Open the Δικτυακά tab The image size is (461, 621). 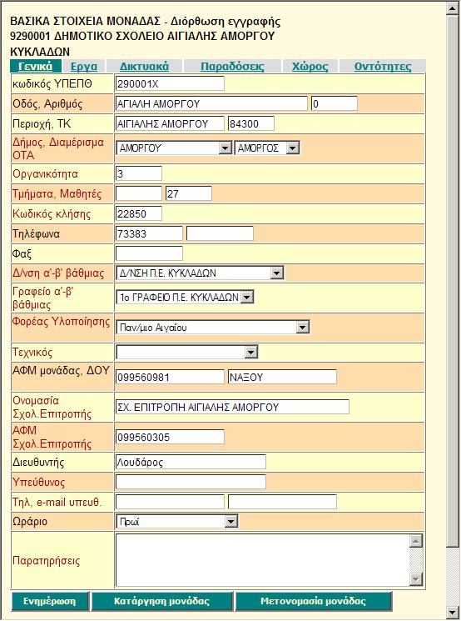point(144,66)
